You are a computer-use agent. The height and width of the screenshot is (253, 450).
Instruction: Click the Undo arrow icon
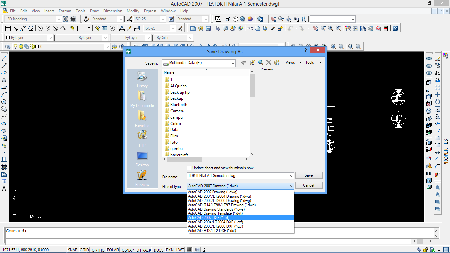point(290,28)
